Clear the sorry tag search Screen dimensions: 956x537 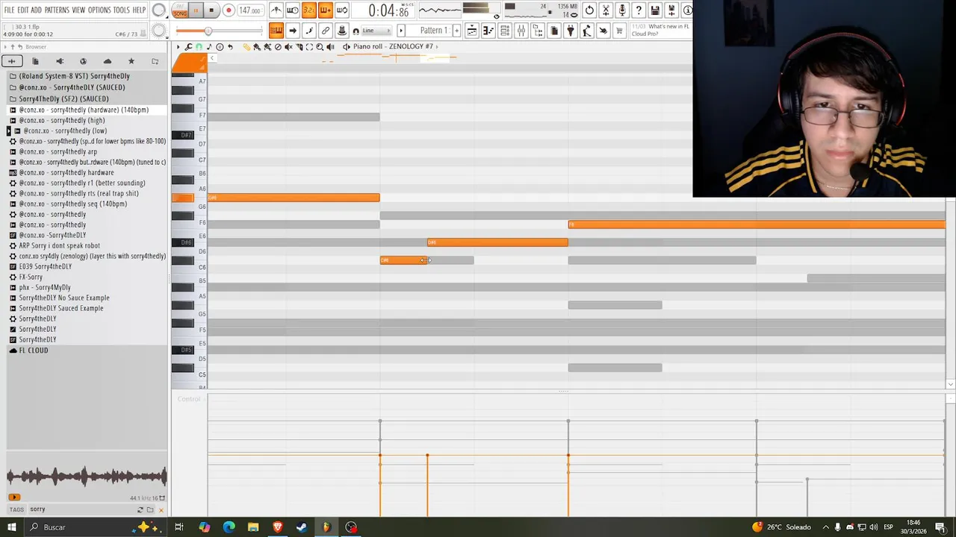point(161,509)
